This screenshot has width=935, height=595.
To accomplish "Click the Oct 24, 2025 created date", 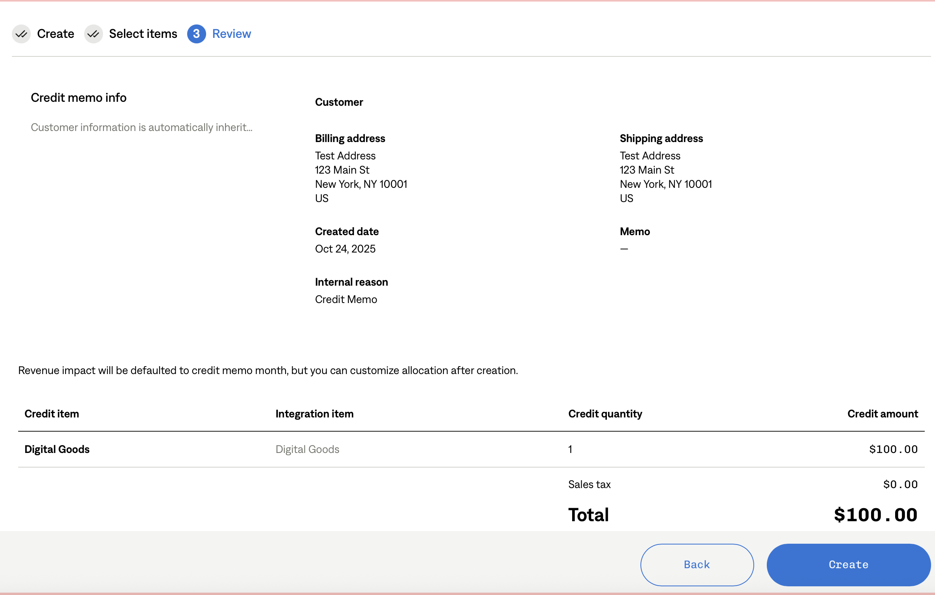I will (345, 249).
